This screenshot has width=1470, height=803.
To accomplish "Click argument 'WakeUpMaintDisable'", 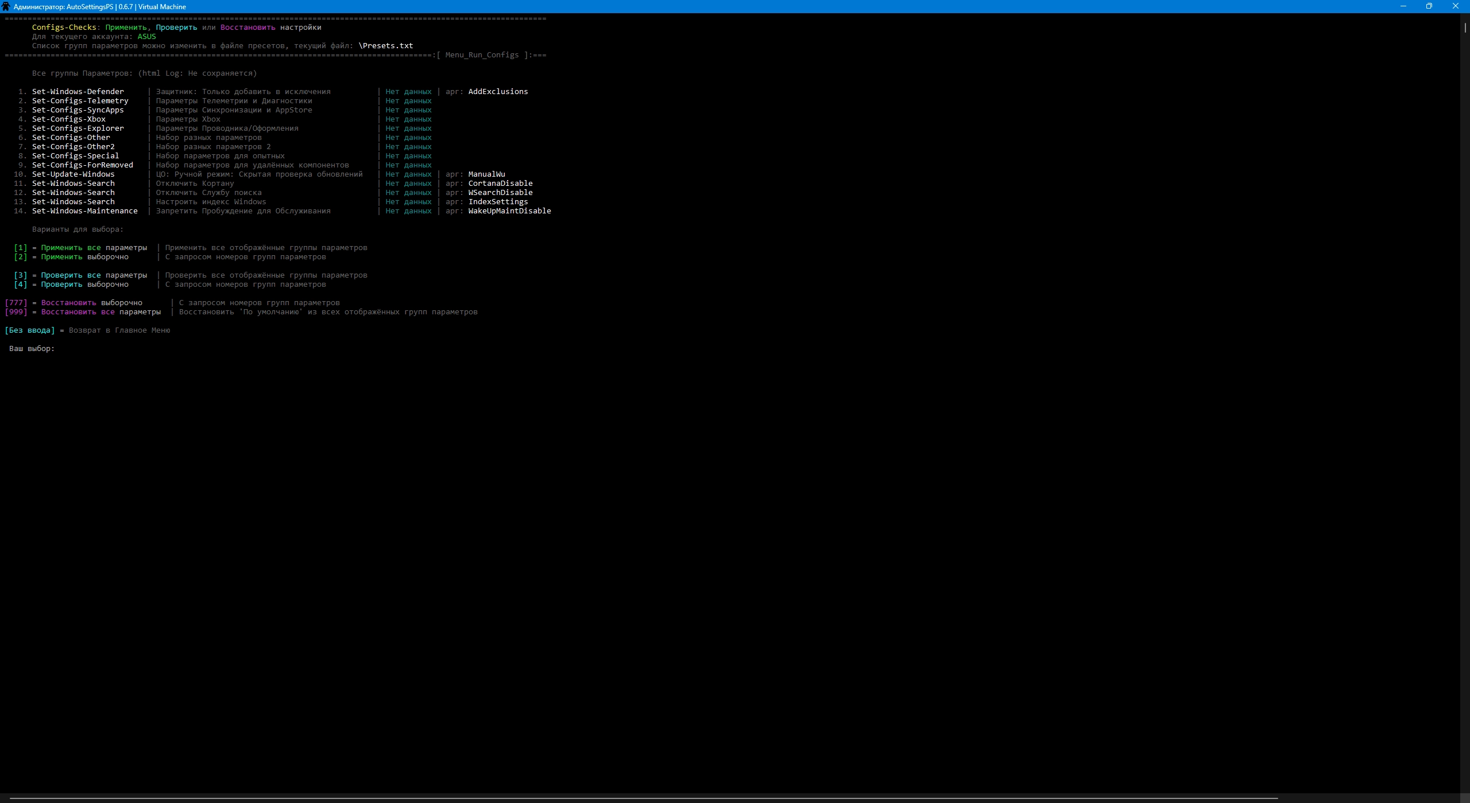I will coord(510,211).
